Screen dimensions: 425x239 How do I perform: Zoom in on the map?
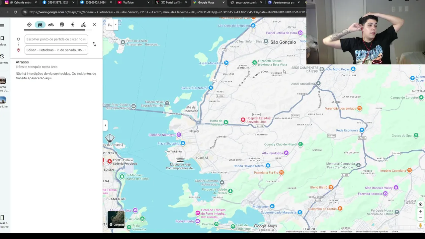click(421, 211)
